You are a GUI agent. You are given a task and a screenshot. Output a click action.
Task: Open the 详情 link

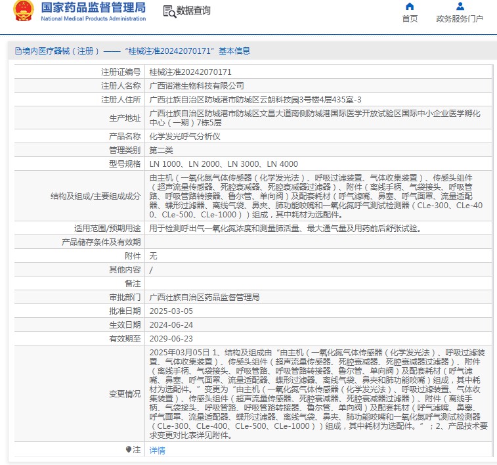pyautogui.click(x=158, y=451)
